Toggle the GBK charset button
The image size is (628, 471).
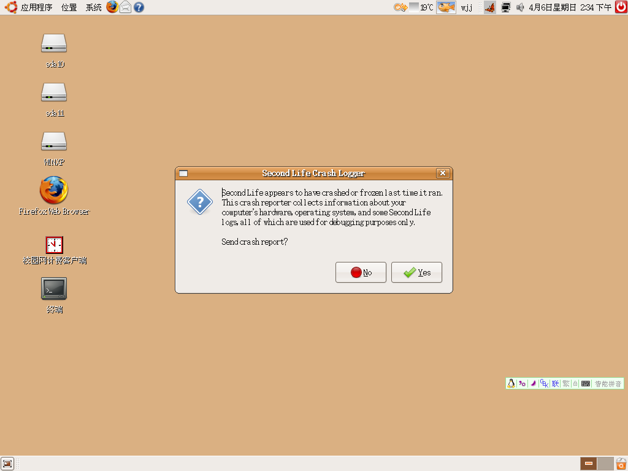(544, 384)
